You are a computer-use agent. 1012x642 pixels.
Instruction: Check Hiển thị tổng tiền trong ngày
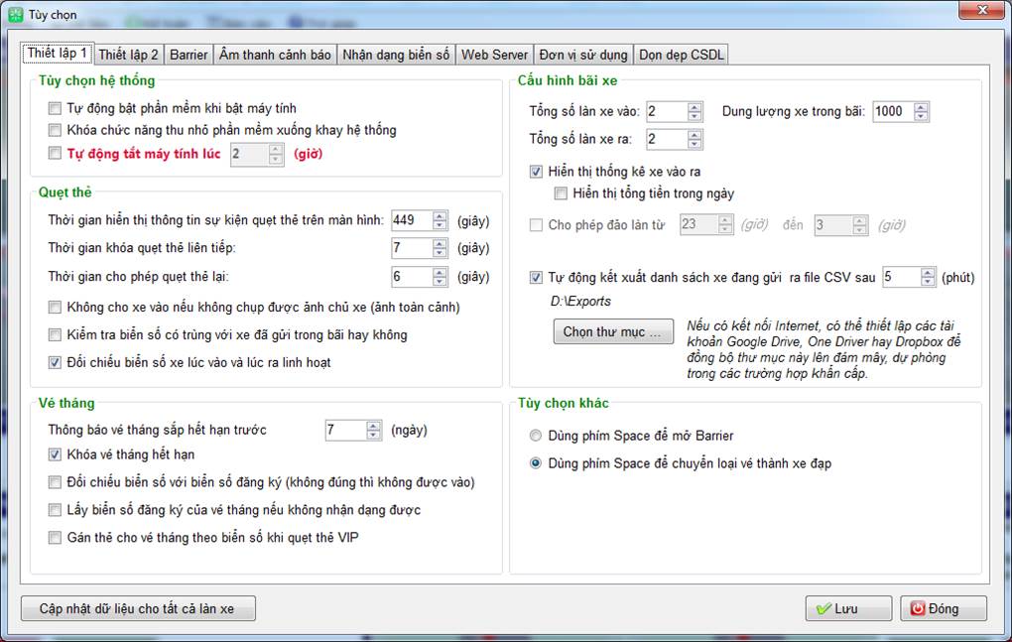562,193
